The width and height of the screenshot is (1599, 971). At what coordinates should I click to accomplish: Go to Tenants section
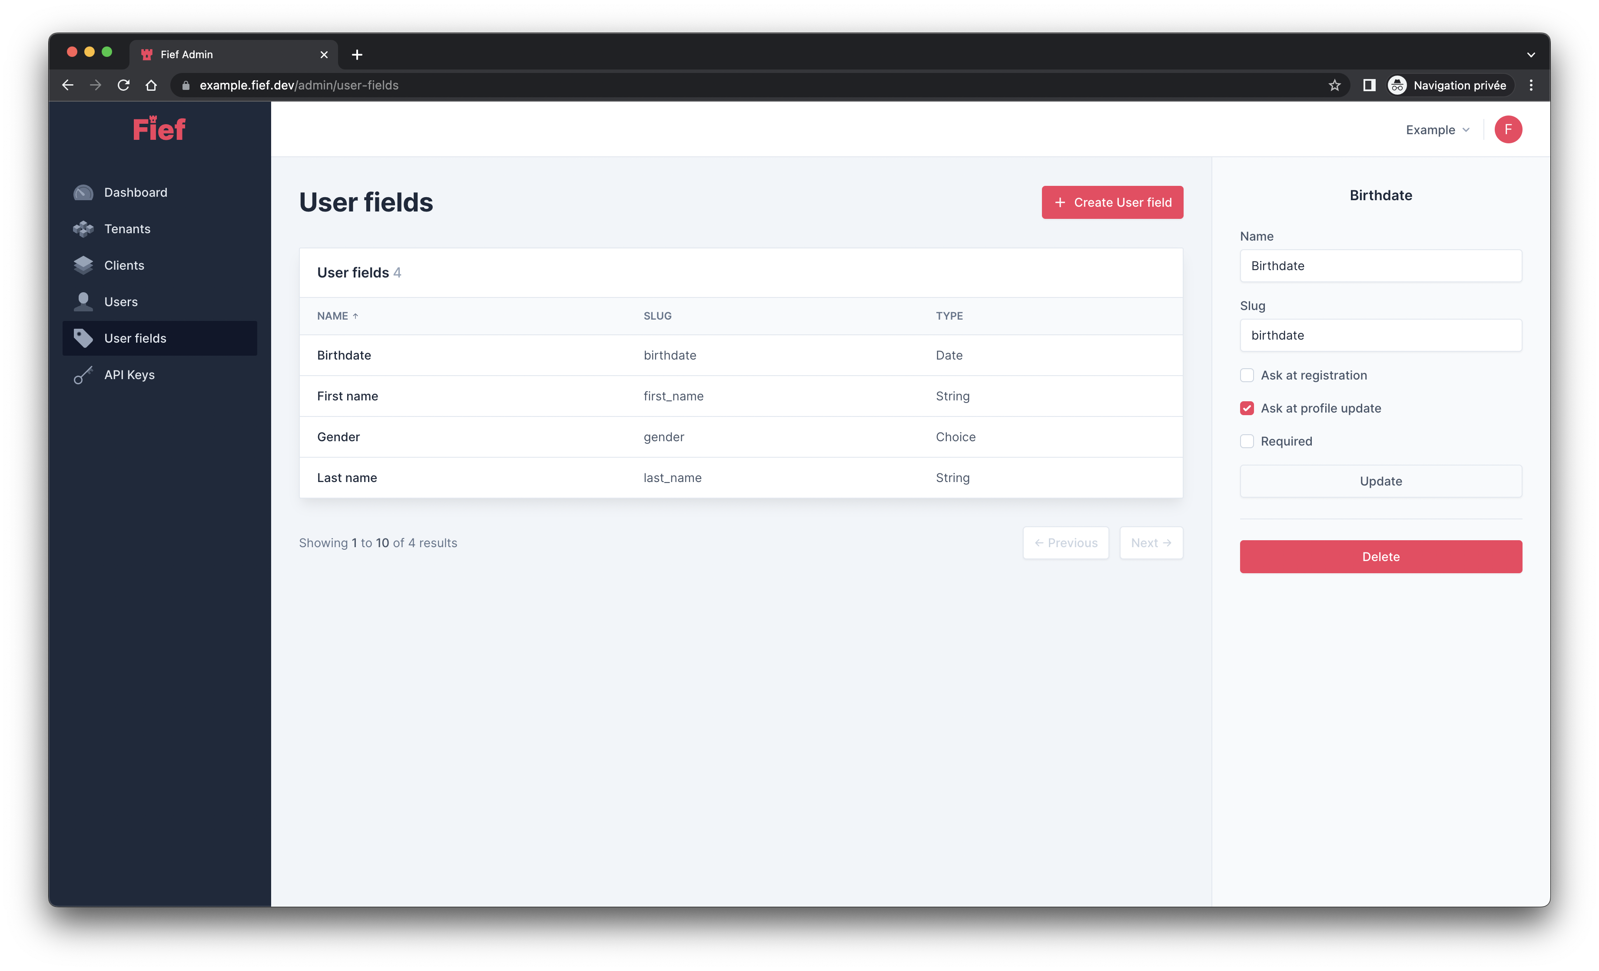159,229
